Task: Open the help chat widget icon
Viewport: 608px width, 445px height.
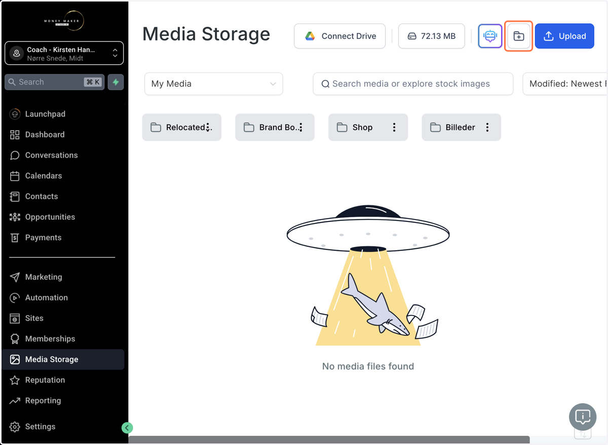Action: pos(583,417)
